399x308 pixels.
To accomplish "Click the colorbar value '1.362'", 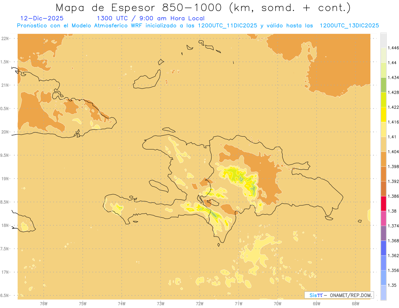I will (x=394, y=256).
